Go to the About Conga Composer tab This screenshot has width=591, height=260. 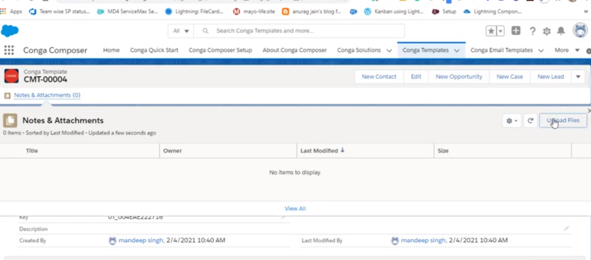click(x=295, y=50)
